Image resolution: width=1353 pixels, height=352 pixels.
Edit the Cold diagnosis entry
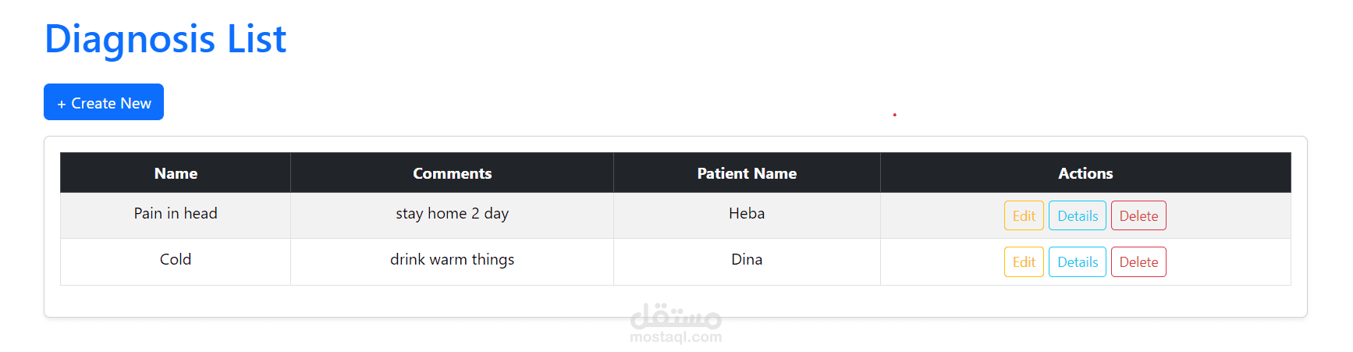[1023, 262]
